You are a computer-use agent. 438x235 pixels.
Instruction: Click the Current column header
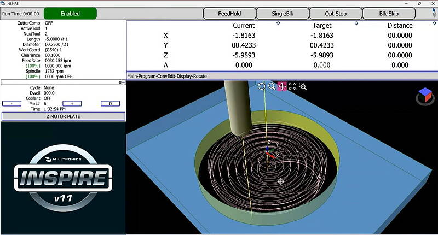(244, 26)
